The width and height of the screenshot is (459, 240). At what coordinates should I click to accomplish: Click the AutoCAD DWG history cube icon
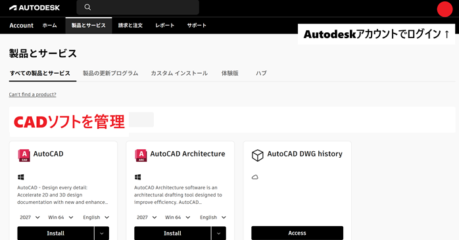[258, 155]
